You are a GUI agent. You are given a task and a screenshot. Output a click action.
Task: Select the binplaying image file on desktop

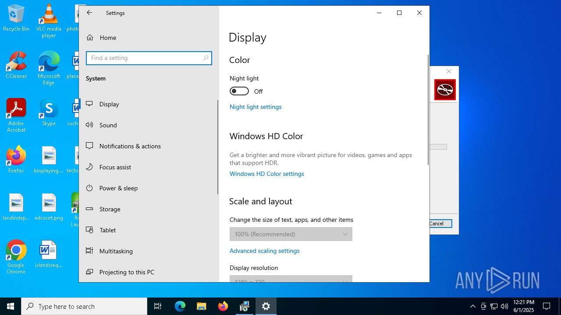point(49,160)
